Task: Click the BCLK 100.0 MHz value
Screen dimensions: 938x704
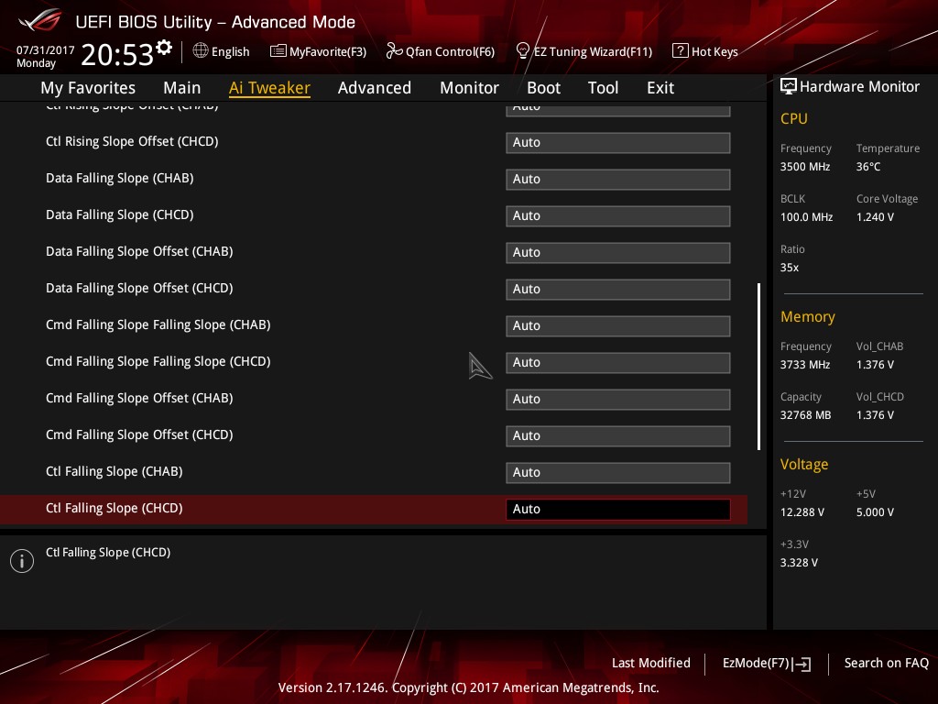Action: pos(806,217)
